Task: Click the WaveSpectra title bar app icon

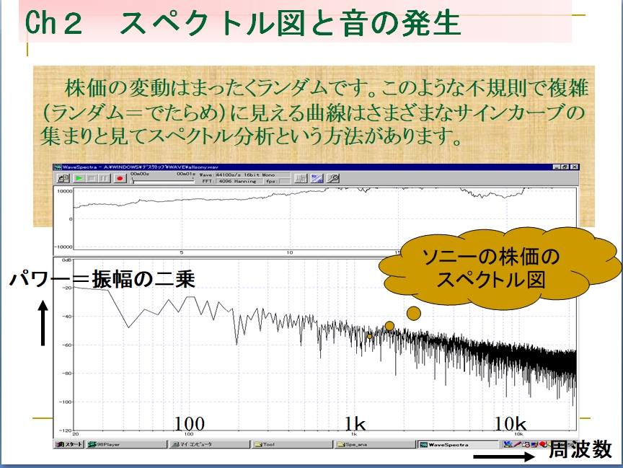Action: pos(58,167)
